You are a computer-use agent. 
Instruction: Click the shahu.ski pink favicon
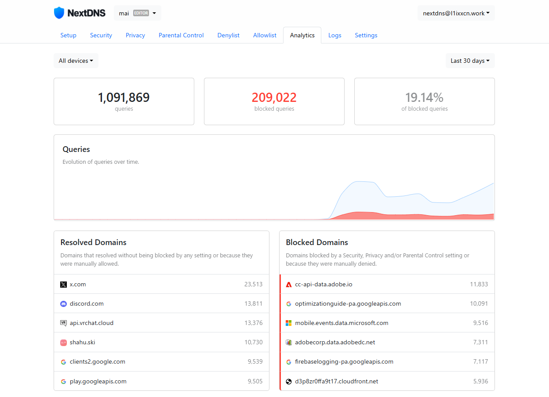(x=63, y=343)
